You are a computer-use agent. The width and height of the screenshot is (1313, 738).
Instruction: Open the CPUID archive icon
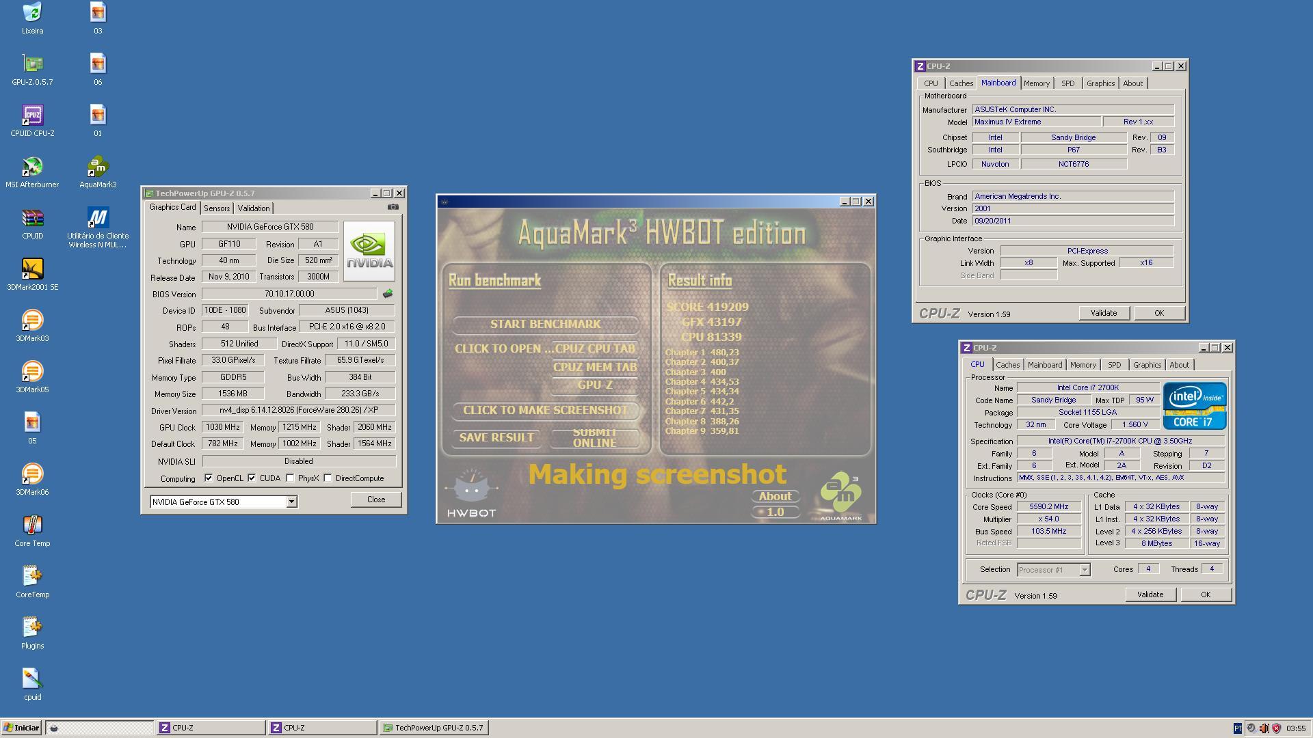[32, 223]
